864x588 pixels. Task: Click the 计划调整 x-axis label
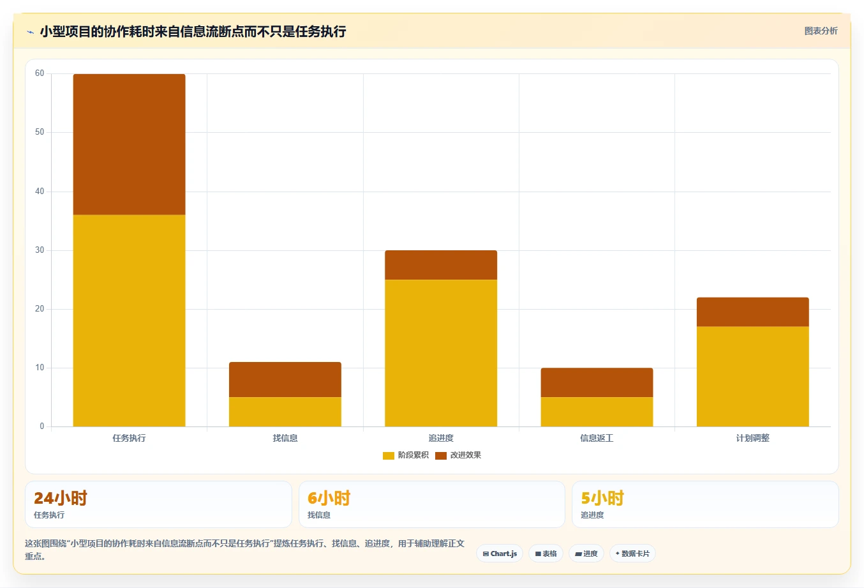click(x=753, y=438)
